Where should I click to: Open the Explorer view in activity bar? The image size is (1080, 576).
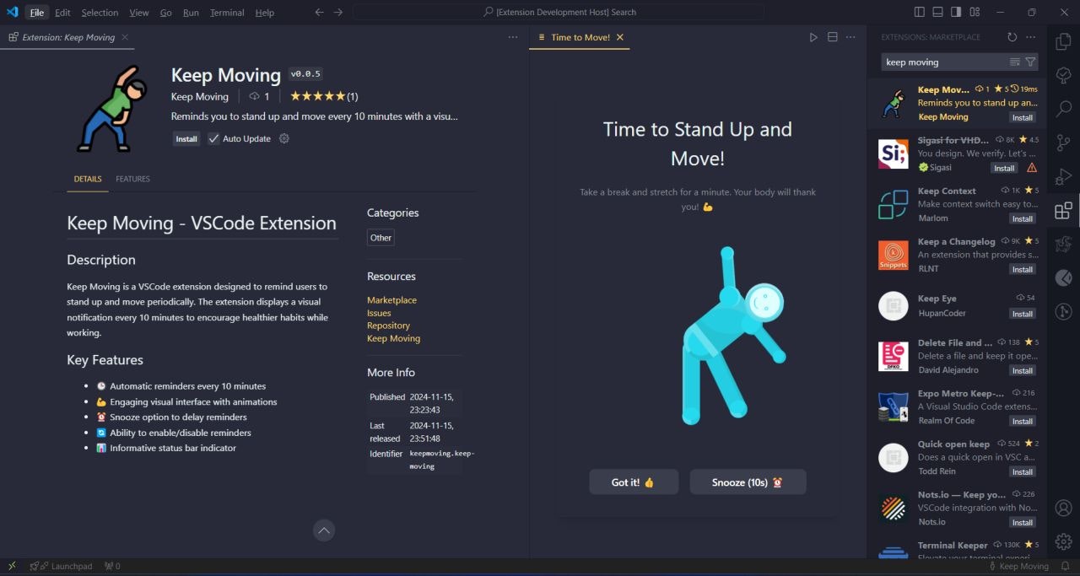[x=1063, y=41]
